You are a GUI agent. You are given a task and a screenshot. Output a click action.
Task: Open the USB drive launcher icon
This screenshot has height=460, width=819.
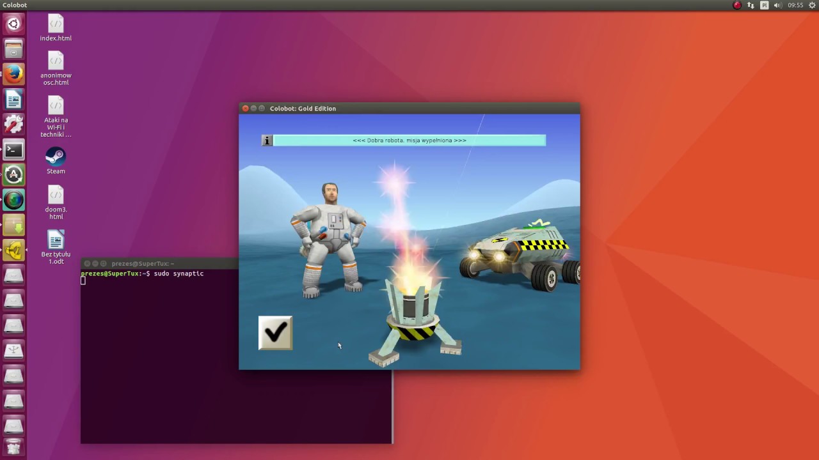coord(13,351)
